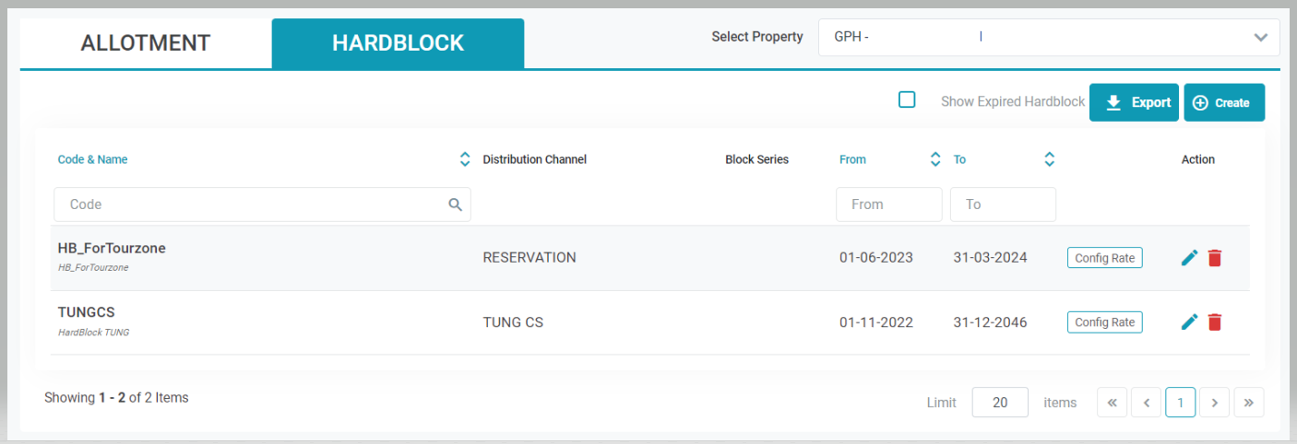Open the Select Property dropdown

(1048, 38)
